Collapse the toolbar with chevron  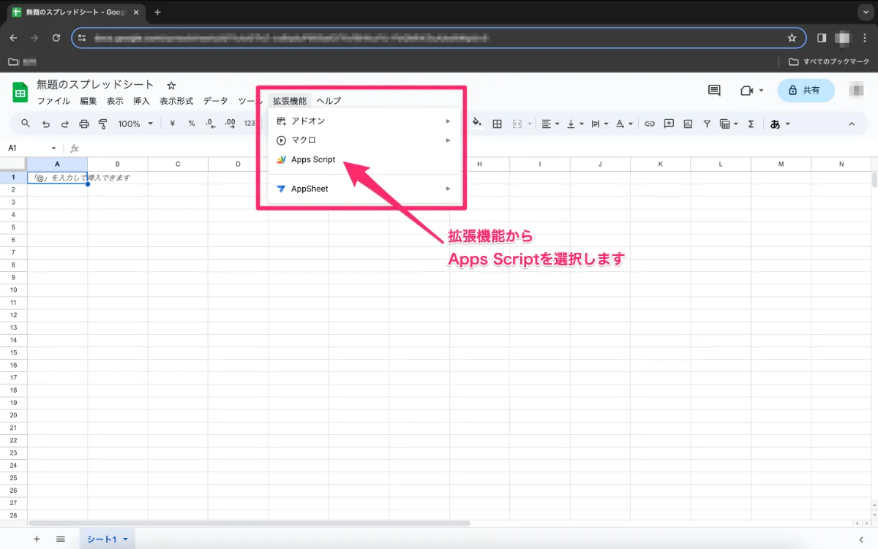click(851, 124)
